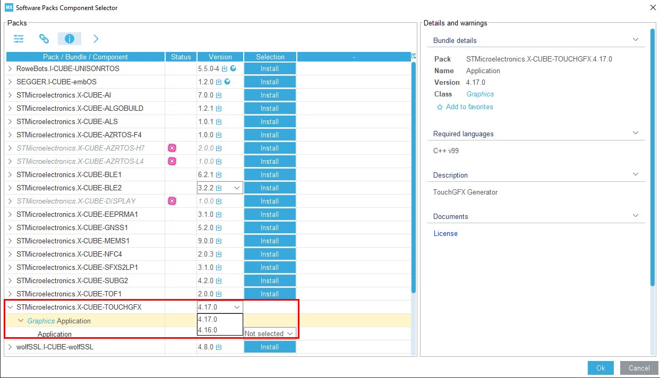This screenshot has height=378, width=660.
Task: Confirm with the Ok button
Action: (601, 368)
